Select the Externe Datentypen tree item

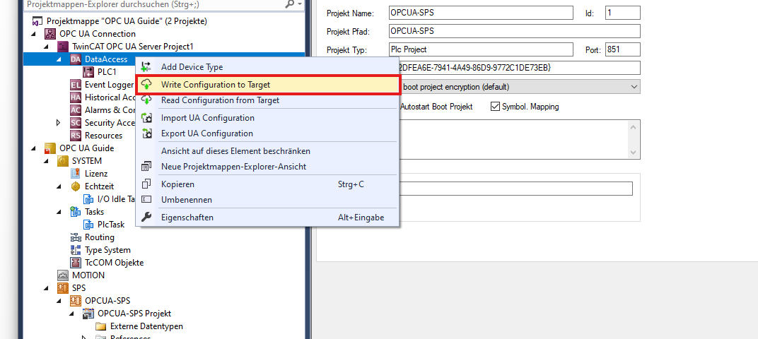point(146,326)
